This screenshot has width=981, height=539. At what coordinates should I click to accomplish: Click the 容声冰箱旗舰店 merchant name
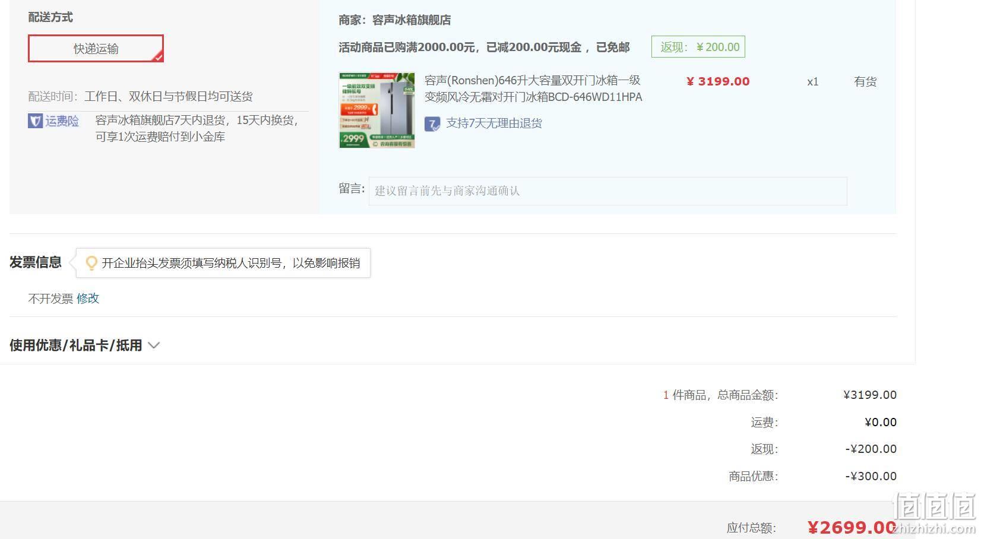[412, 20]
